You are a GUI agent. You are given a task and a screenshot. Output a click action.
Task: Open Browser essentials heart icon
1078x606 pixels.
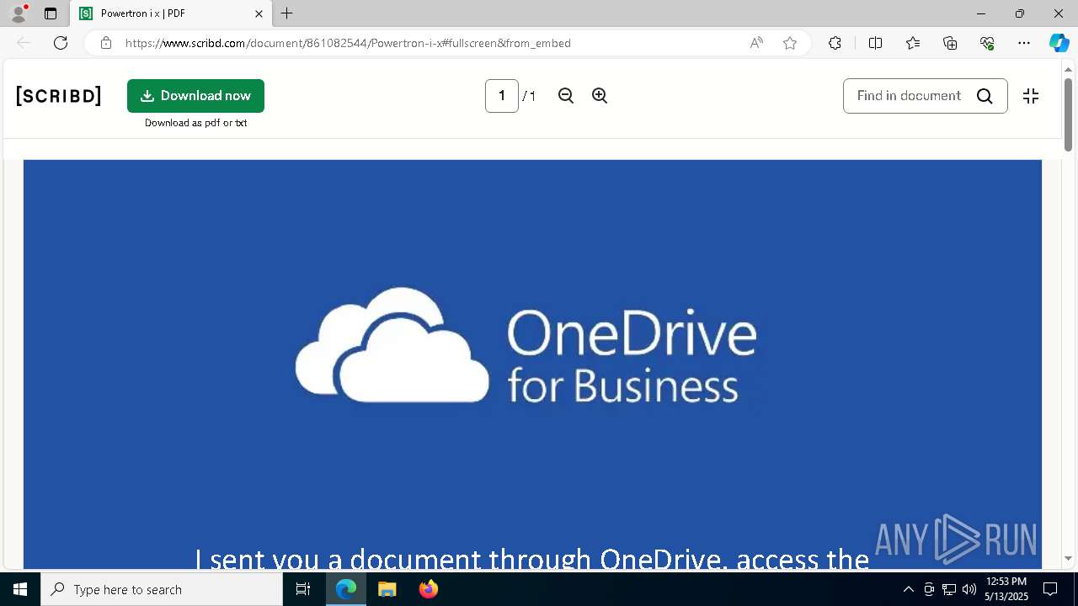987,43
